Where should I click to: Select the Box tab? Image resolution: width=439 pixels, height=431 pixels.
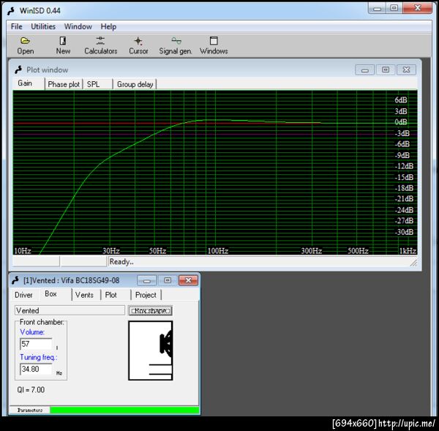[x=55, y=294]
